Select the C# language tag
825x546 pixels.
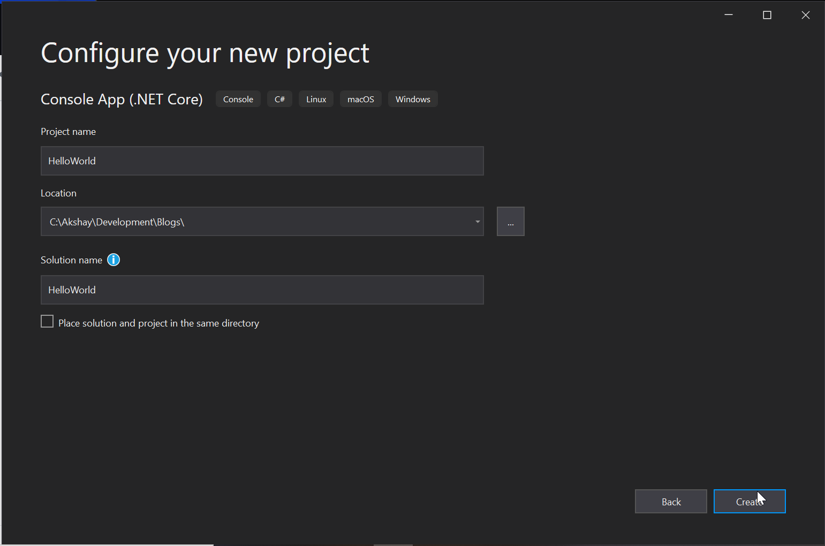point(279,98)
